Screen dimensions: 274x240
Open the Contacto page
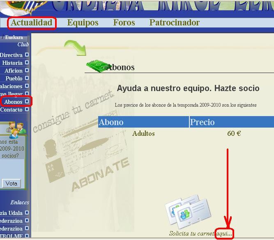12,110
